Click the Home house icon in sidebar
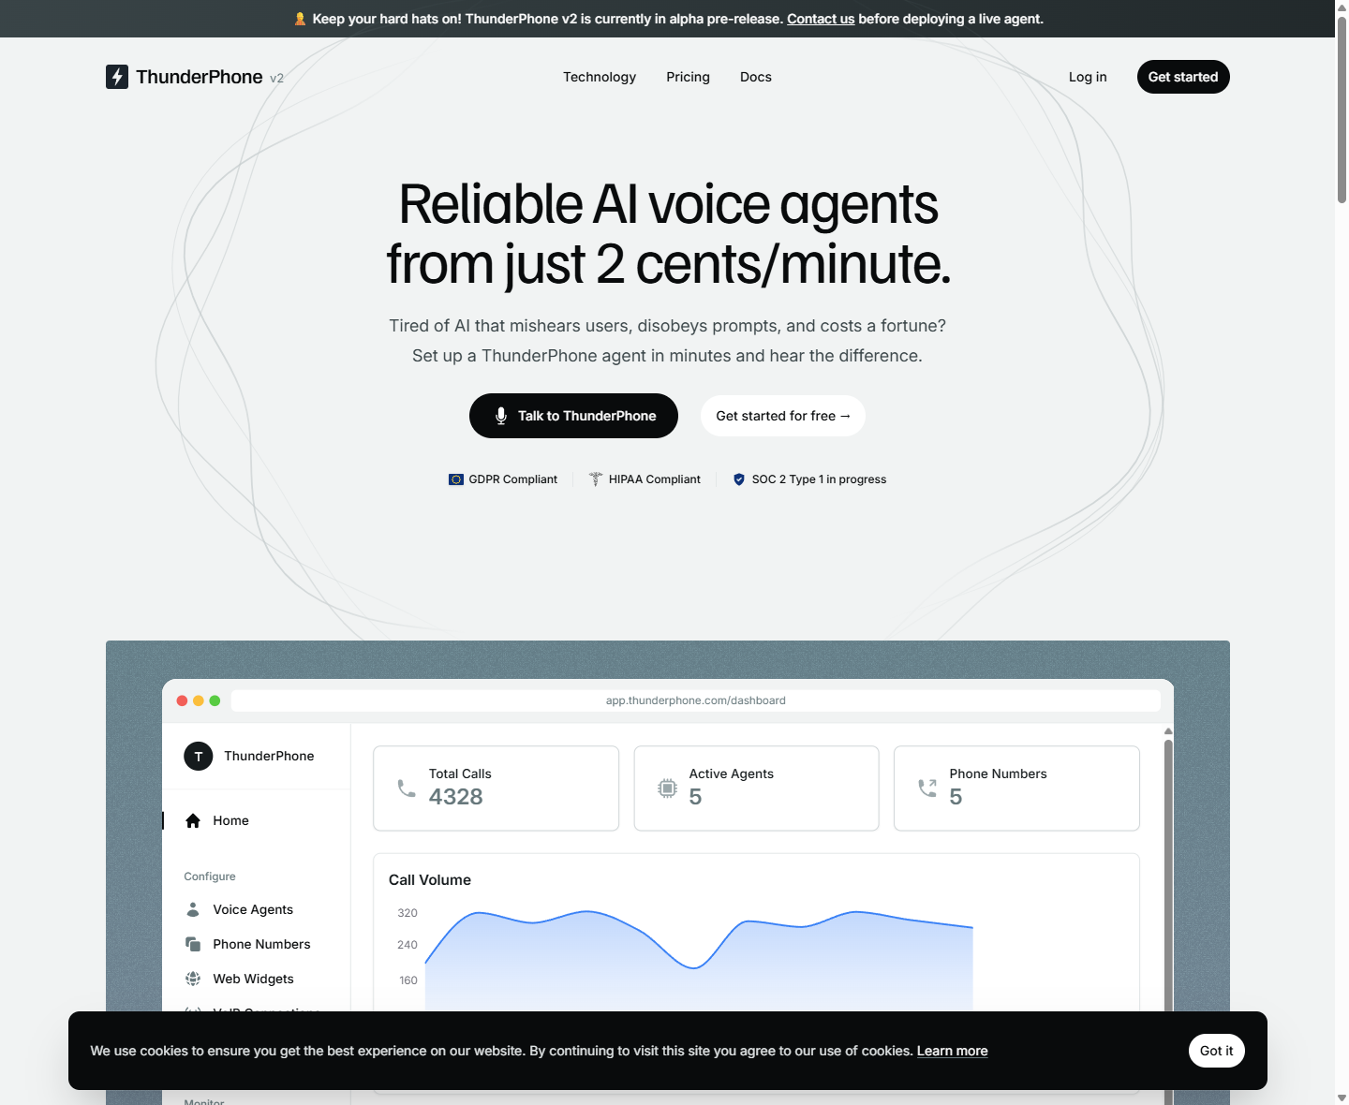 pos(193,820)
